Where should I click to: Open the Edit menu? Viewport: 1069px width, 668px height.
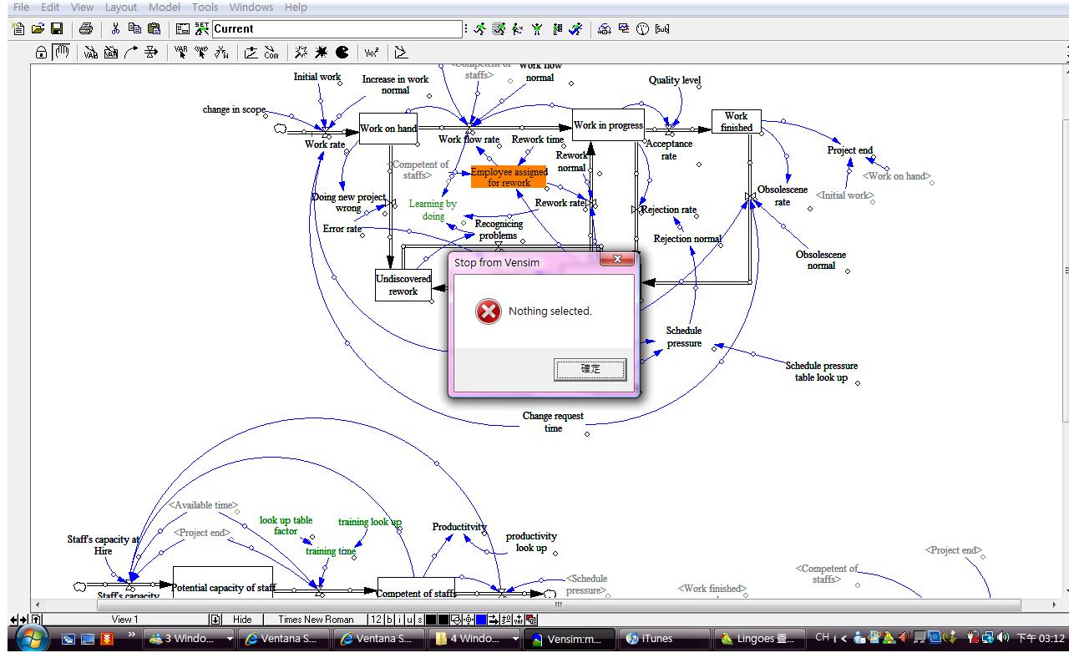[50, 7]
